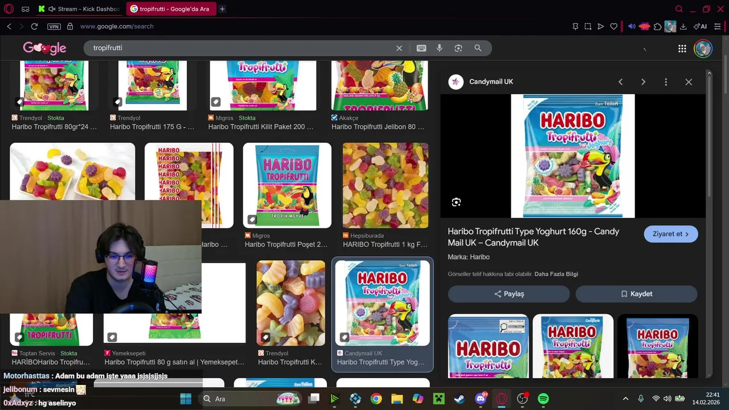Open the Google account avatar
Image resolution: width=729 pixels, height=410 pixels.
tap(703, 48)
